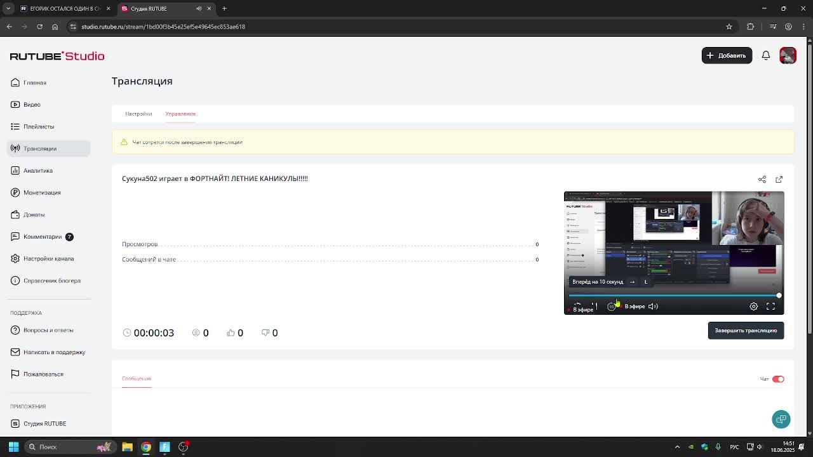This screenshot has height=457, width=813.
Task: Open the user profile avatar
Action: tap(788, 55)
